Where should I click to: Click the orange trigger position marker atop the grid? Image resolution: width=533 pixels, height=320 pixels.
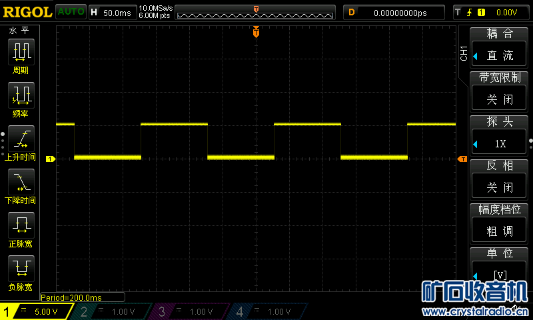pos(256,32)
